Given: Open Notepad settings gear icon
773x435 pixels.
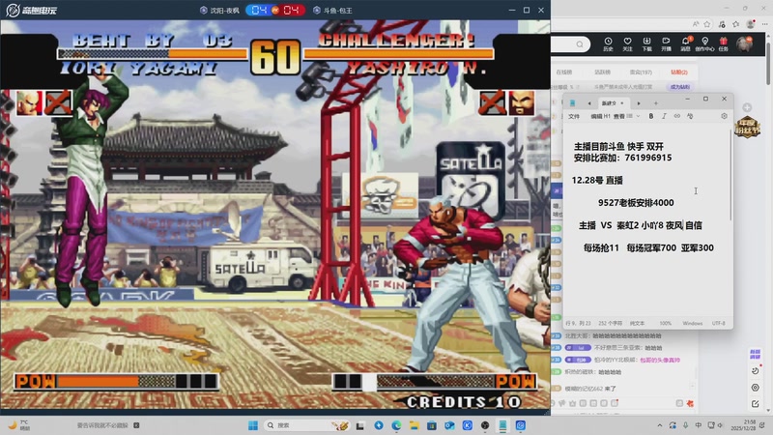Looking at the screenshot, I should pos(724,116).
